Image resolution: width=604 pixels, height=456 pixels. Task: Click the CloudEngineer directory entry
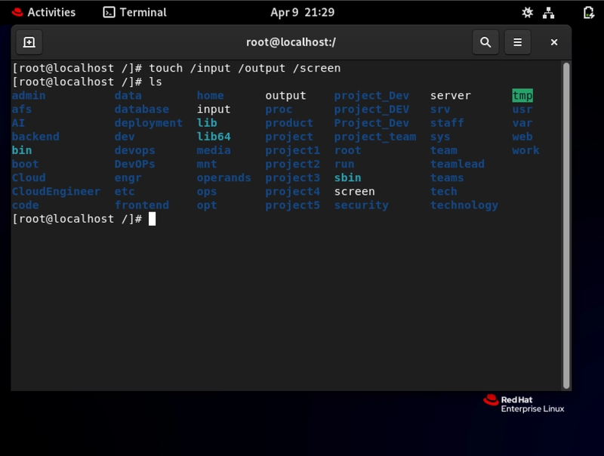56,192
